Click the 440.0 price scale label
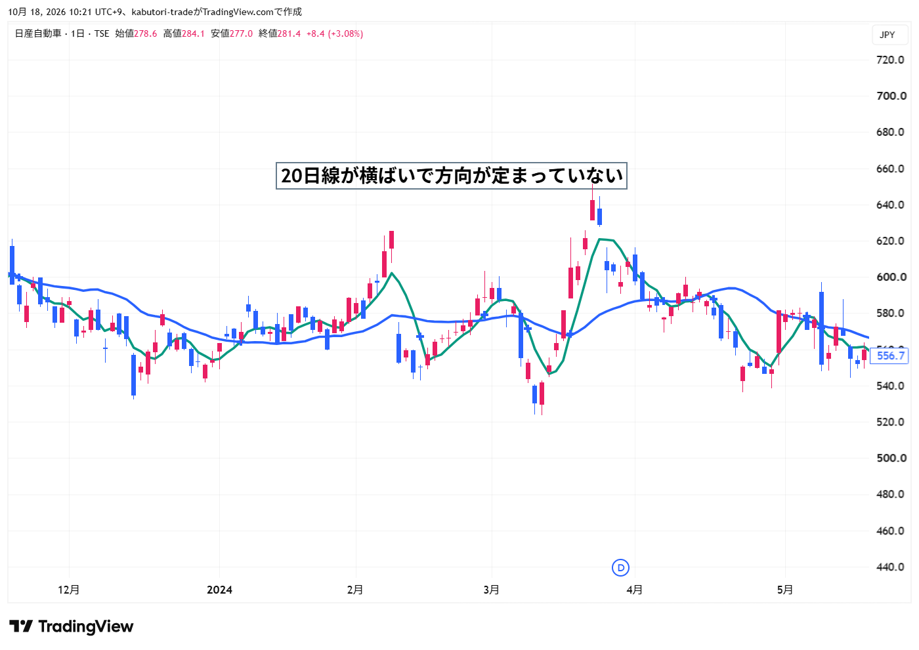The width and height of the screenshot is (919, 650). coord(891,567)
